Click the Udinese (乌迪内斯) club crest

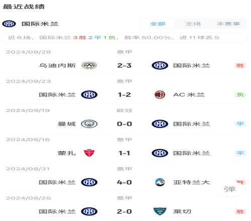point(89,65)
